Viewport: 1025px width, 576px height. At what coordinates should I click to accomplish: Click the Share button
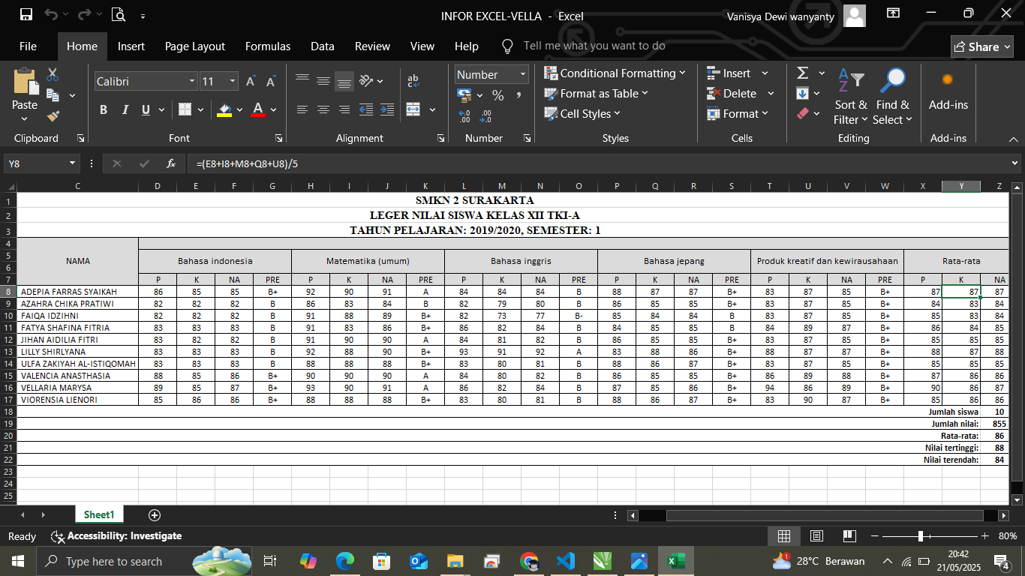[x=981, y=46]
